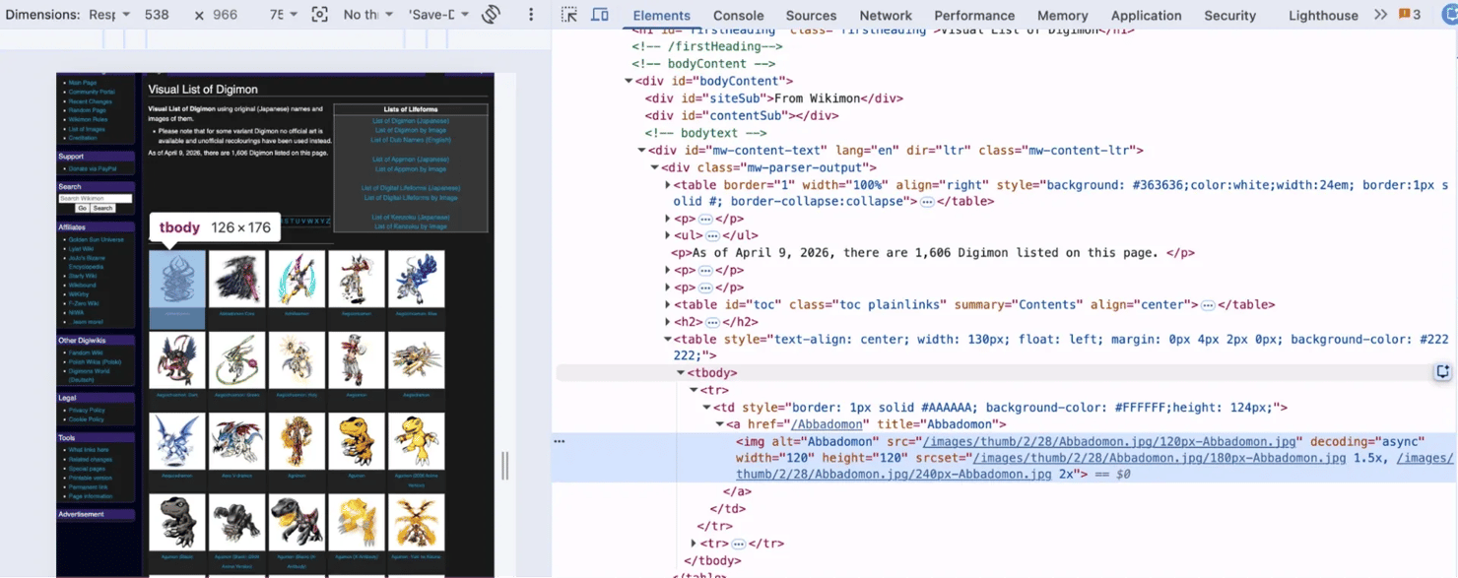Collapse the div id=bodyContent node
Image resolution: width=1458 pixels, height=578 pixels.
[629, 81]
